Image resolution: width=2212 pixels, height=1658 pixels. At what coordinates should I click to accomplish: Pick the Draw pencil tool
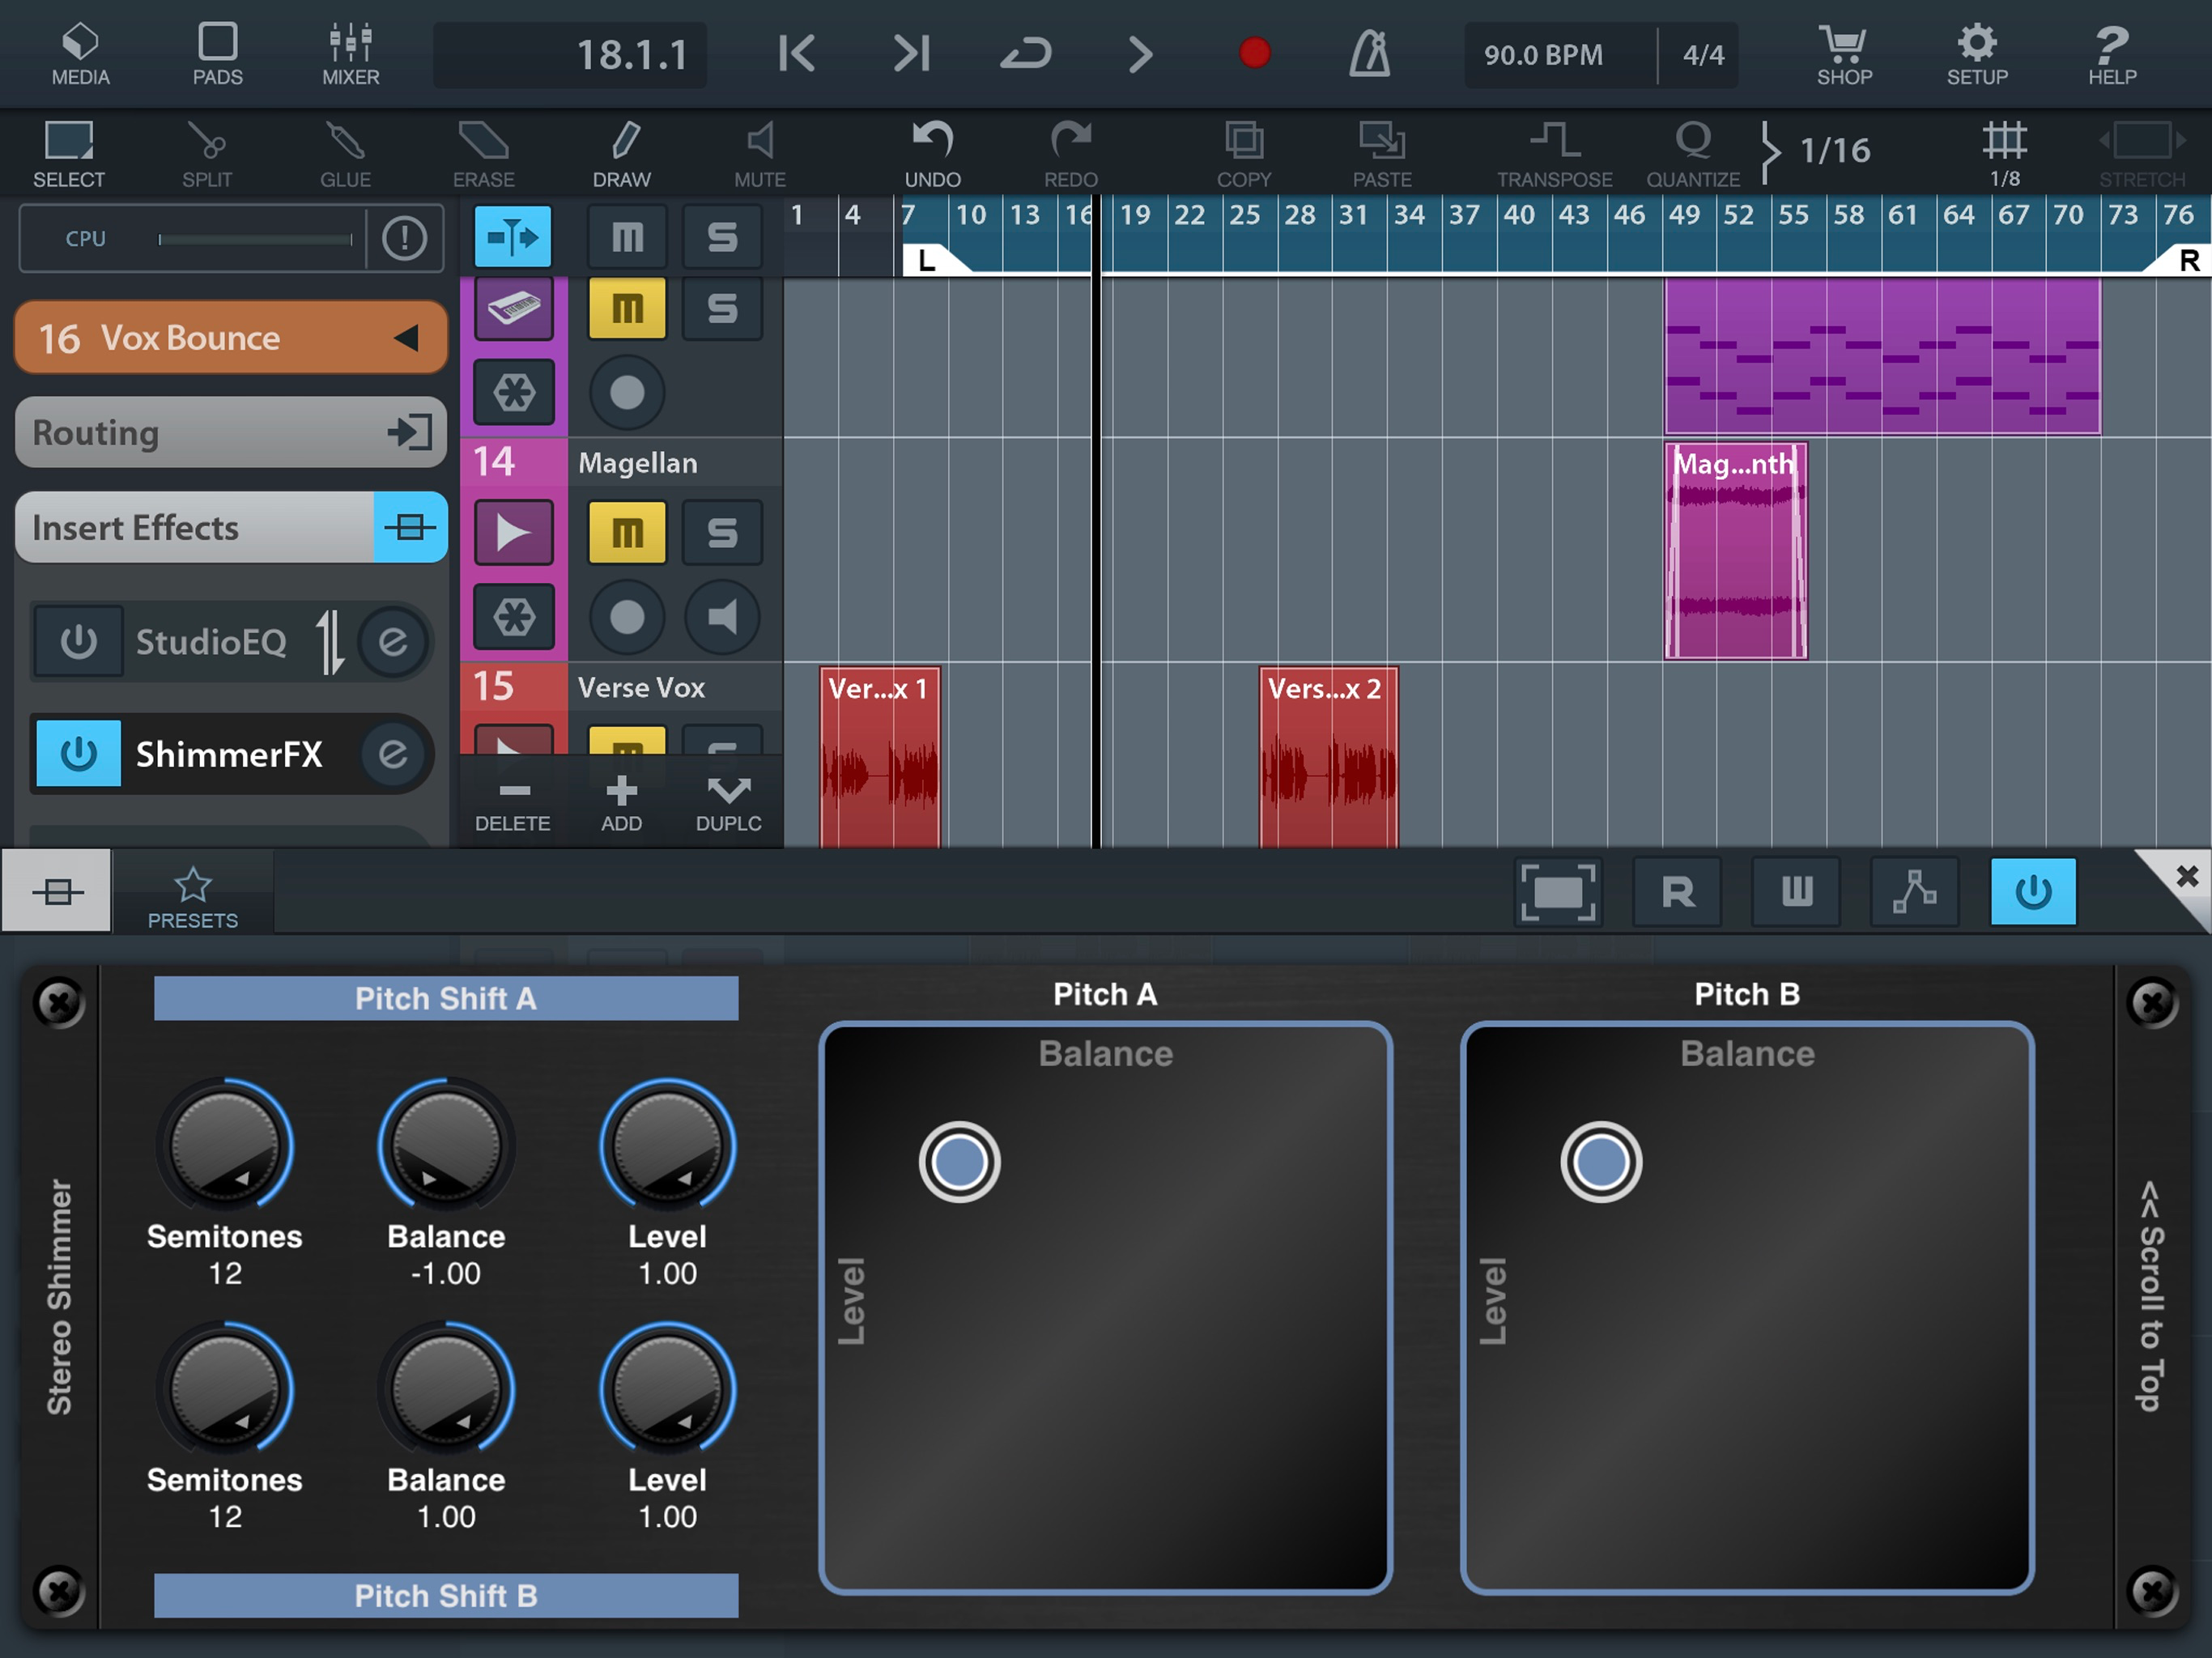pos(622,153)
